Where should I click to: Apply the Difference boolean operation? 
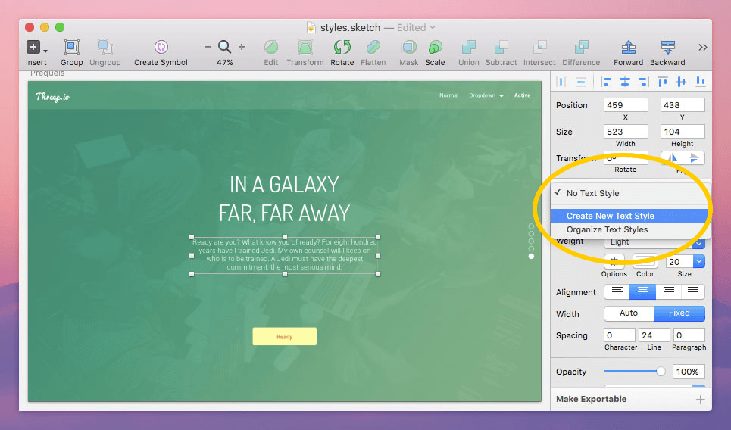coord(581,47)
